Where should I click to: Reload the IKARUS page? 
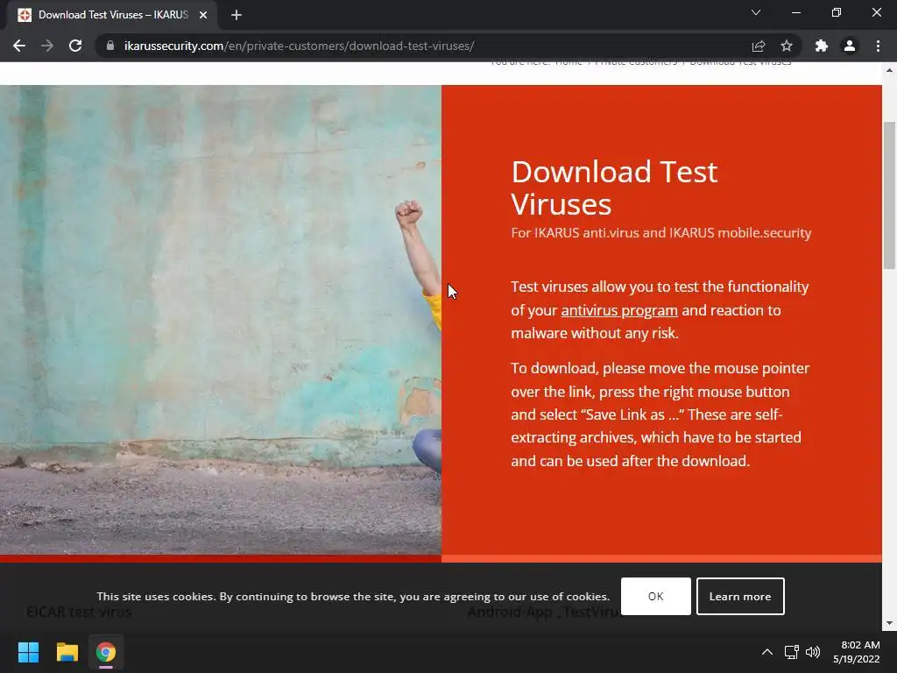pos(75,46)
